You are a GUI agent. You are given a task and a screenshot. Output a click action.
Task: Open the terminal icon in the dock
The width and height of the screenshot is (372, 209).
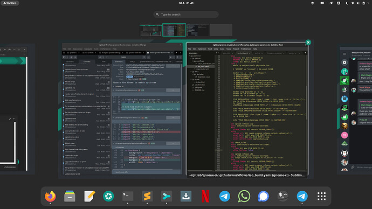click(128, 196)
